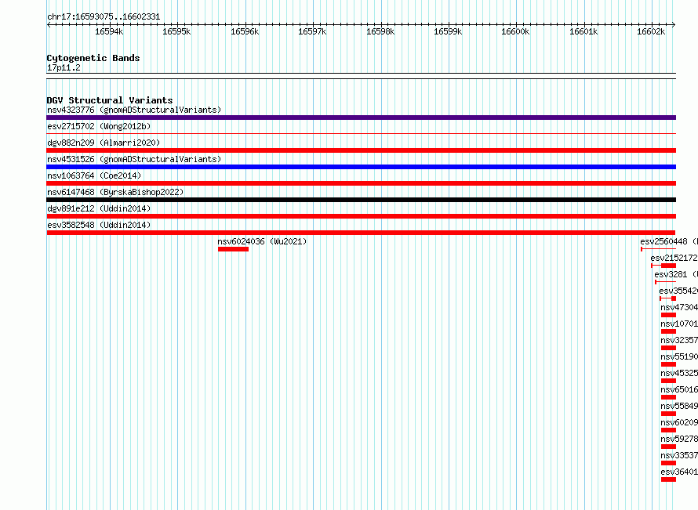The width and height of the screenshot is (698, 510).
Task: Click the red bar under nsv60209
Action: [669, 430]
